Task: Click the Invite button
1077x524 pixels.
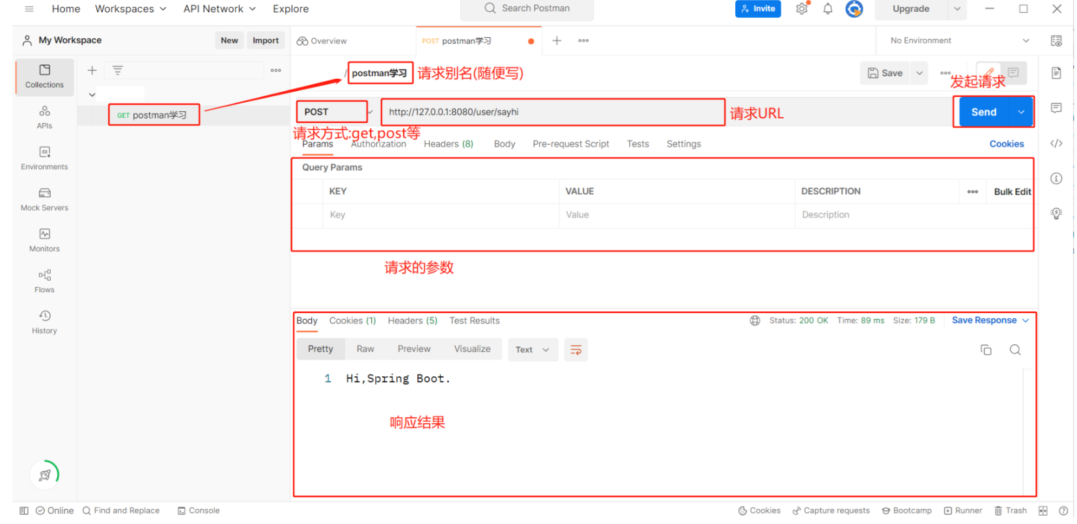Action: [x=757, y=8]
